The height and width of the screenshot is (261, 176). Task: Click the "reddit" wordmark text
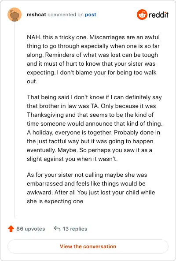(x=158, y=15)
